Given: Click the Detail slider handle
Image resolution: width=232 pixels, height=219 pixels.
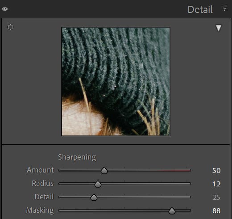Looking at the screenshot, I should click(x=94, y=198).
